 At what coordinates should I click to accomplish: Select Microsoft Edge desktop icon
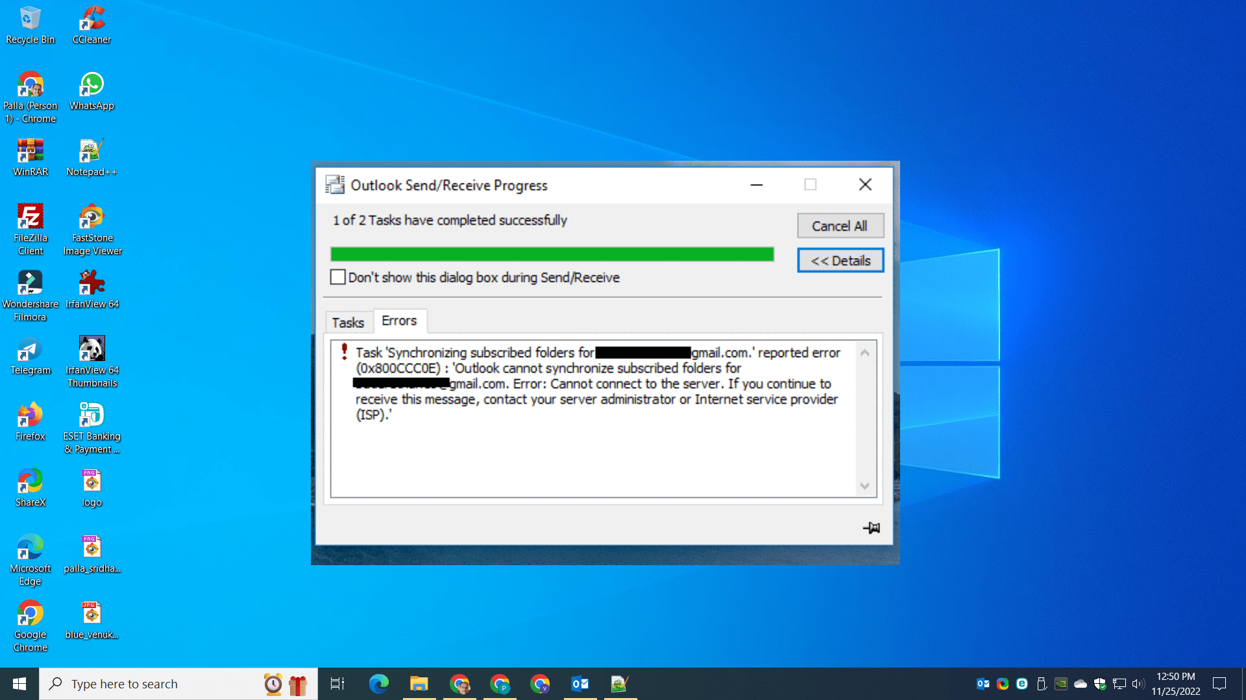click(x=30, y=560)
